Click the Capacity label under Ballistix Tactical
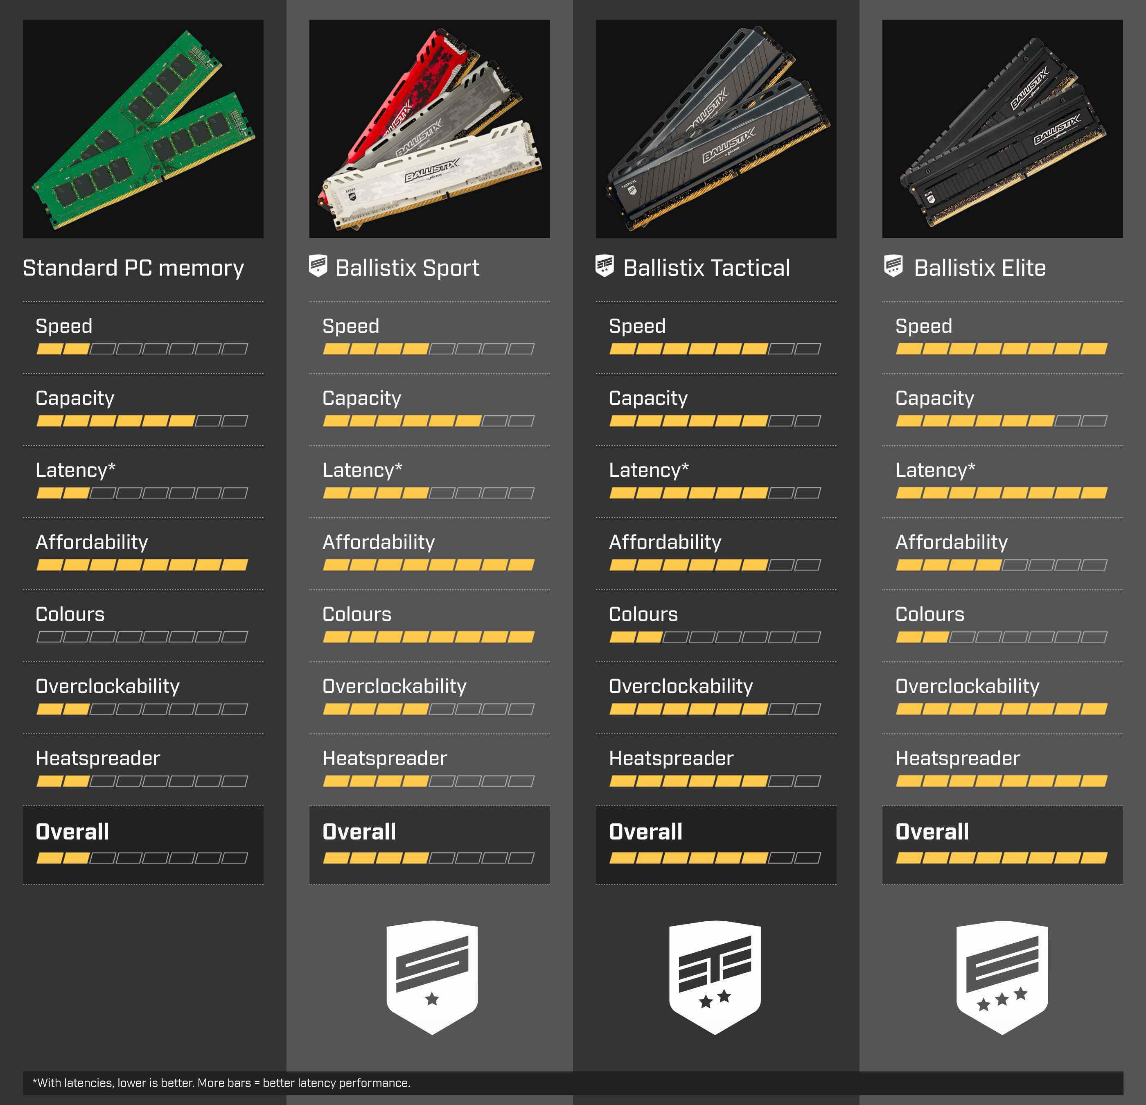 [x=648, y=399]
